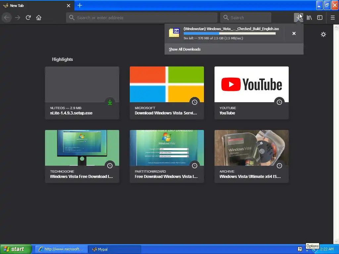This screenshot has width=339, height=254.
Task: Click the ISO file icon in downloads
Action: [x=174, y=33]
